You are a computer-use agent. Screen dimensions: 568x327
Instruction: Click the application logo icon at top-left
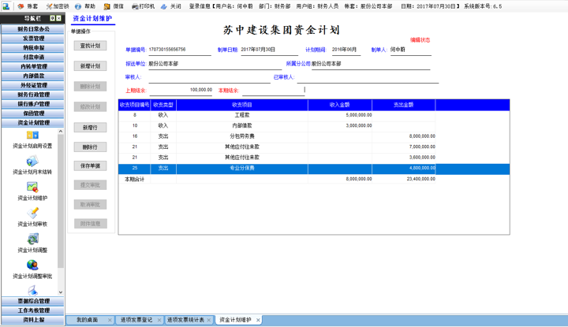(6, 6)
